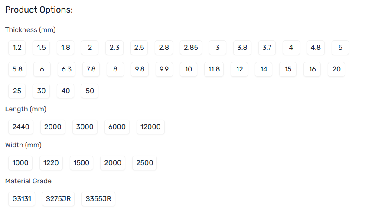Pick thickness 11.8 mm
This screenshot has width=365, height=211.
coord(214,69)
